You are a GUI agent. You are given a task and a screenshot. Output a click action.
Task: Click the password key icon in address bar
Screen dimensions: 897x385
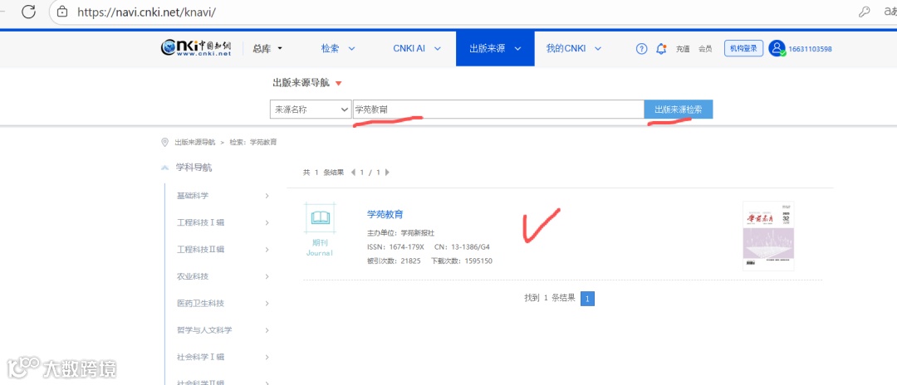point(865,12)
